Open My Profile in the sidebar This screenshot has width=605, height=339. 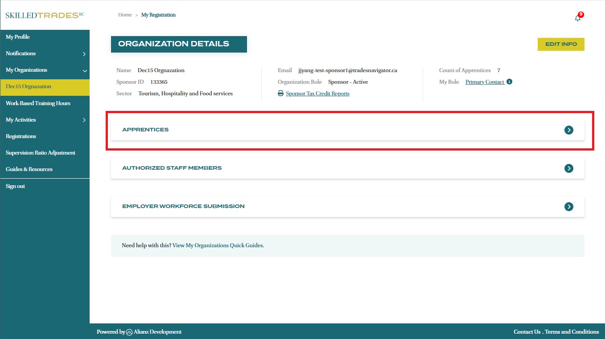point(18,37)
